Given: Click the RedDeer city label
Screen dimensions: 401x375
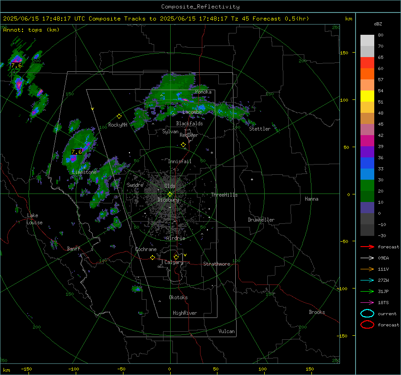Looking at the screenshot, I should (189, 135).
